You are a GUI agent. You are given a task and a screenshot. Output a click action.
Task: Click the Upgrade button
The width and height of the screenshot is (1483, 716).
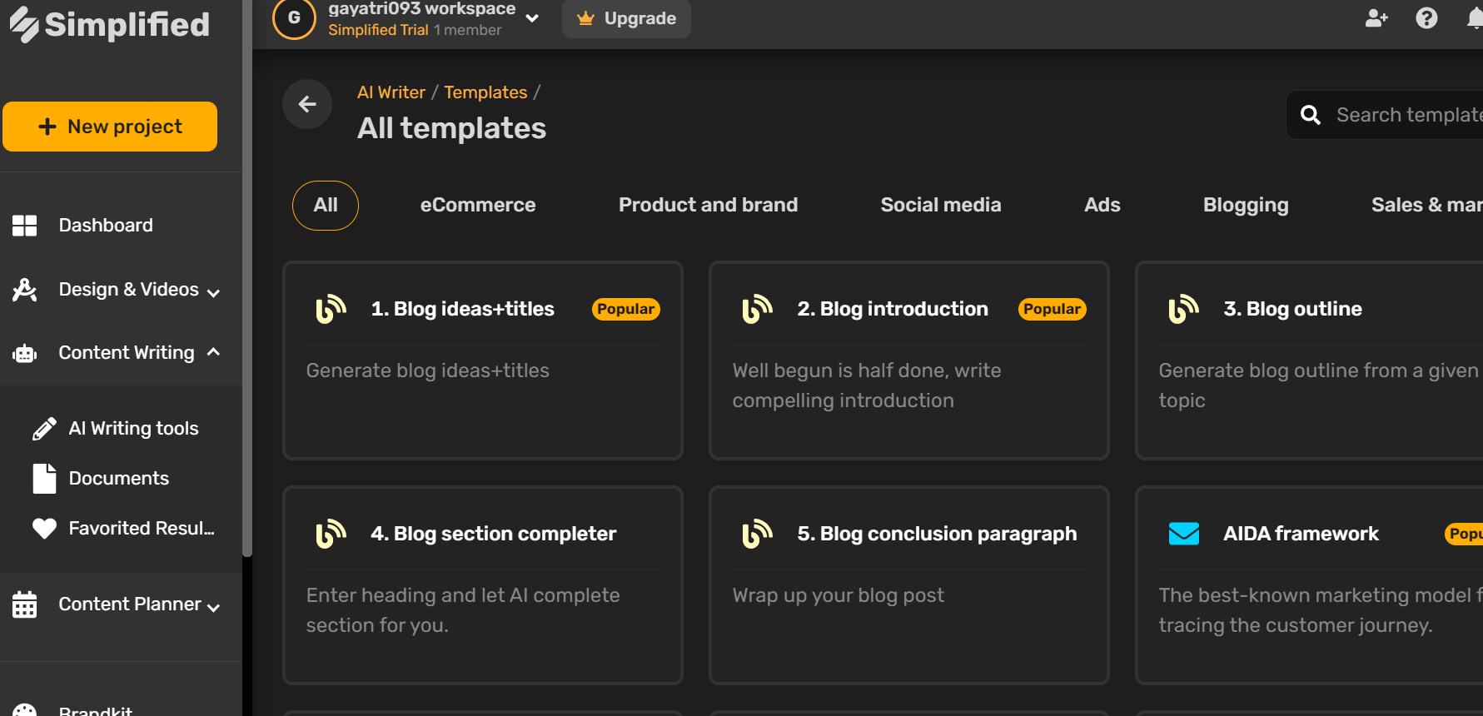[626, 18]
